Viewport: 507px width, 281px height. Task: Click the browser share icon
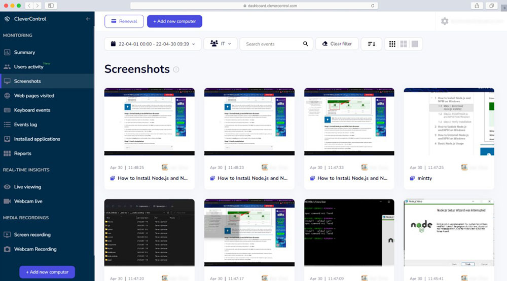tap(477, 6)
